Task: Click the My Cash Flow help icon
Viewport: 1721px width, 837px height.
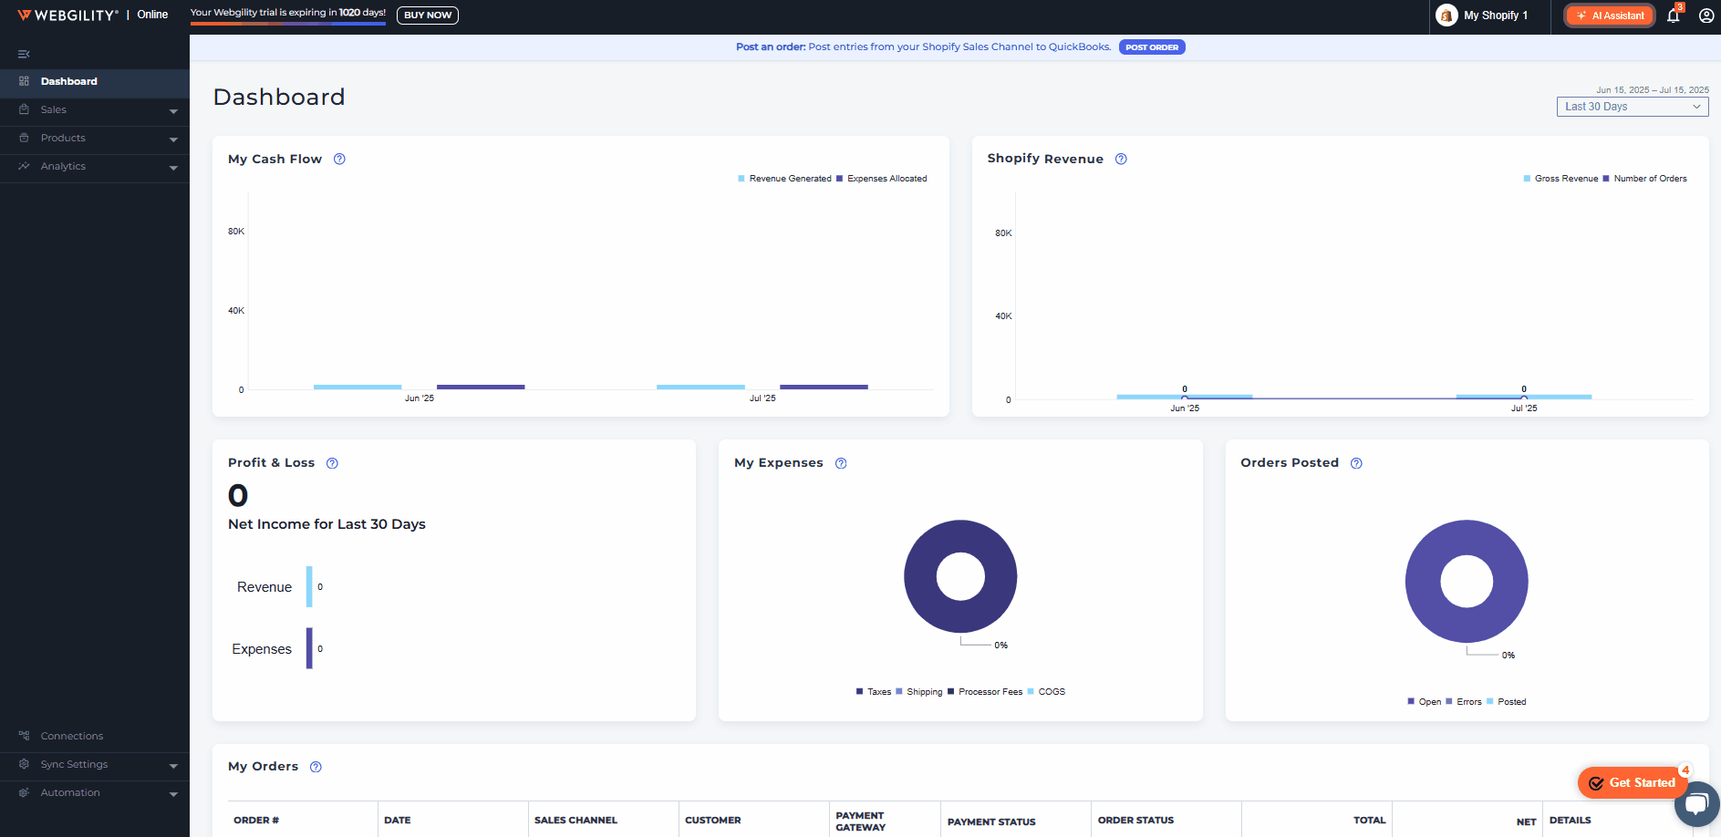Action: point(339,159)
